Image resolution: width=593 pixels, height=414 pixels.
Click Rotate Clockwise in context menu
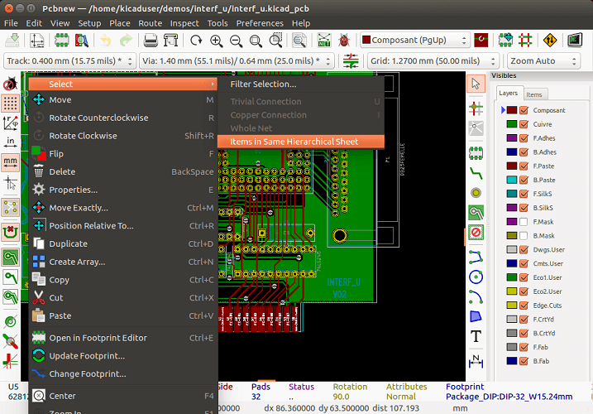pos(83,136)
